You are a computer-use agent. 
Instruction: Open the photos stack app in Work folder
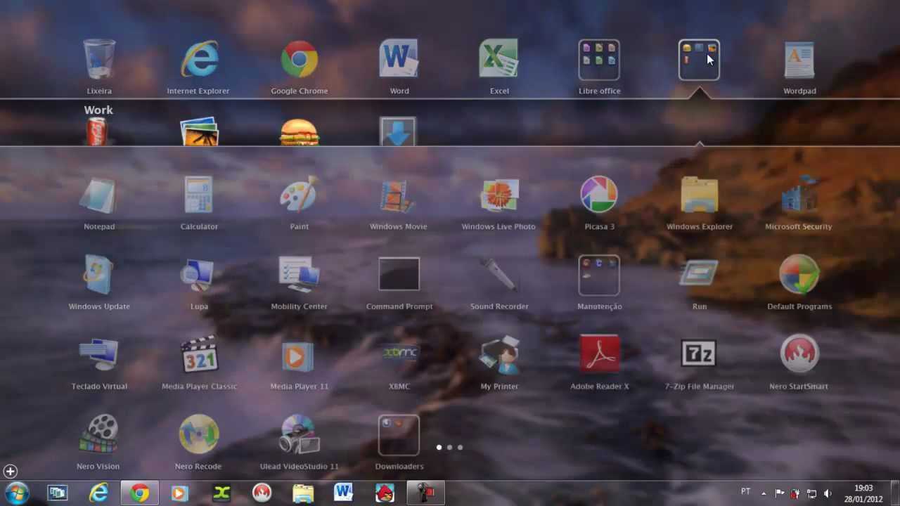(199, 131)
